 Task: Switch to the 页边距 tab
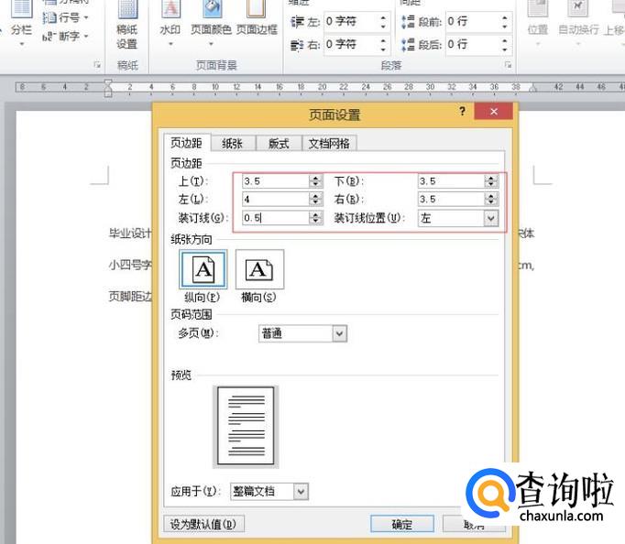click(x=186, y=143)
